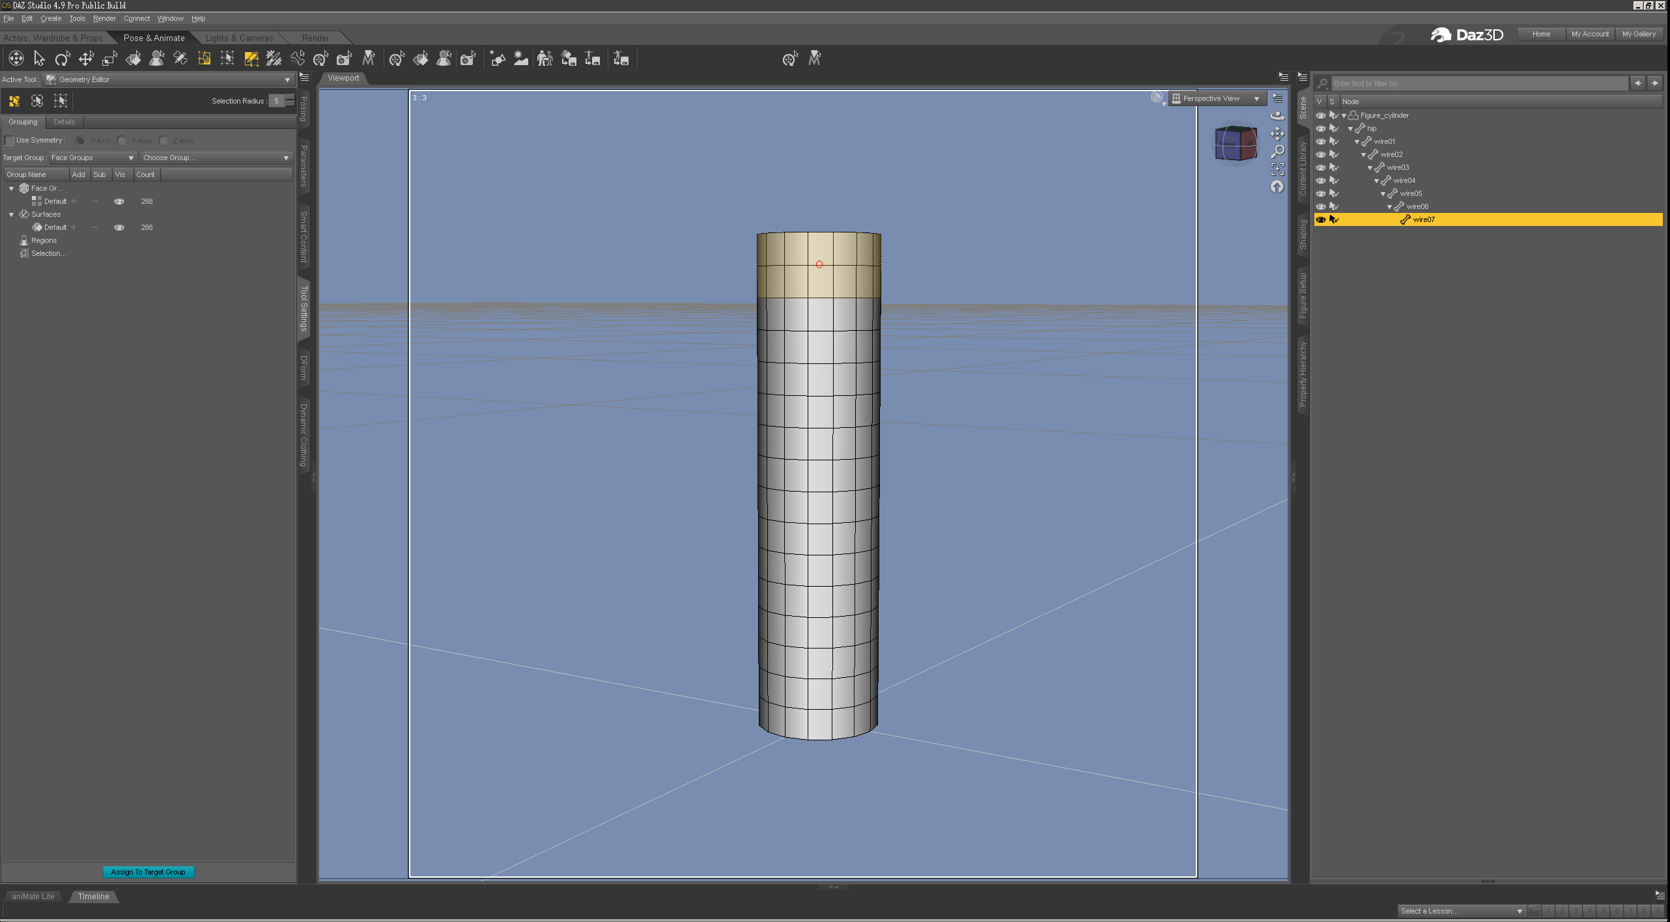Click the viewport Frame selection icon
This screenshot has width=1670, height=922.
1277,169
